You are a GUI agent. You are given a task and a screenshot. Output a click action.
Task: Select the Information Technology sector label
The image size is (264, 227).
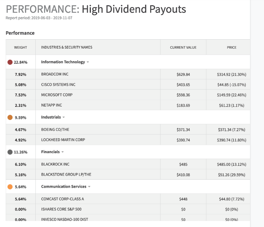coord(63,62)
